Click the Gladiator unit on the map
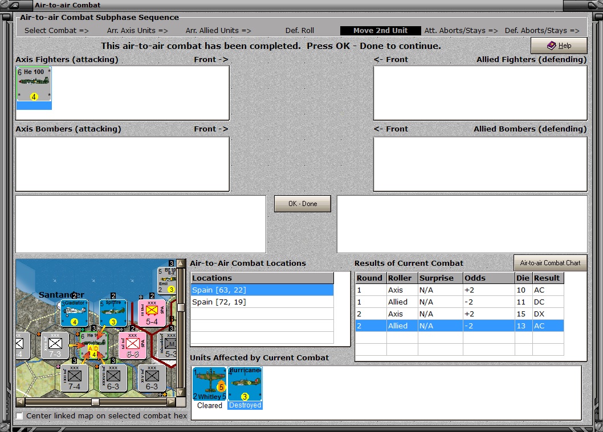Screen dimensions: 603x432 (x=75, y=313)
